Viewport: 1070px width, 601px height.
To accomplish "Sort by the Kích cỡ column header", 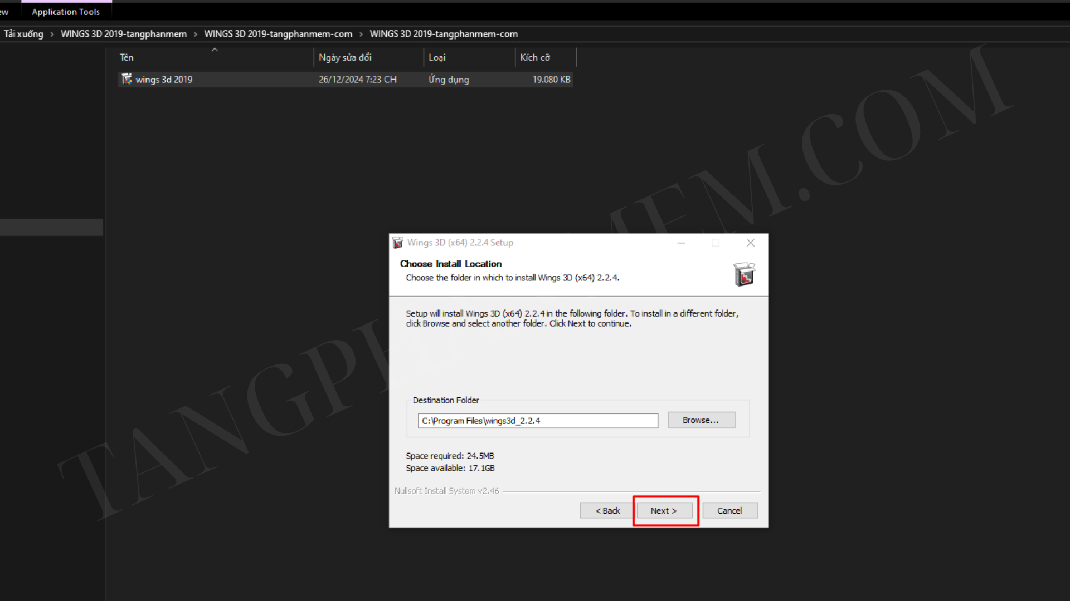I will point(535,57).
